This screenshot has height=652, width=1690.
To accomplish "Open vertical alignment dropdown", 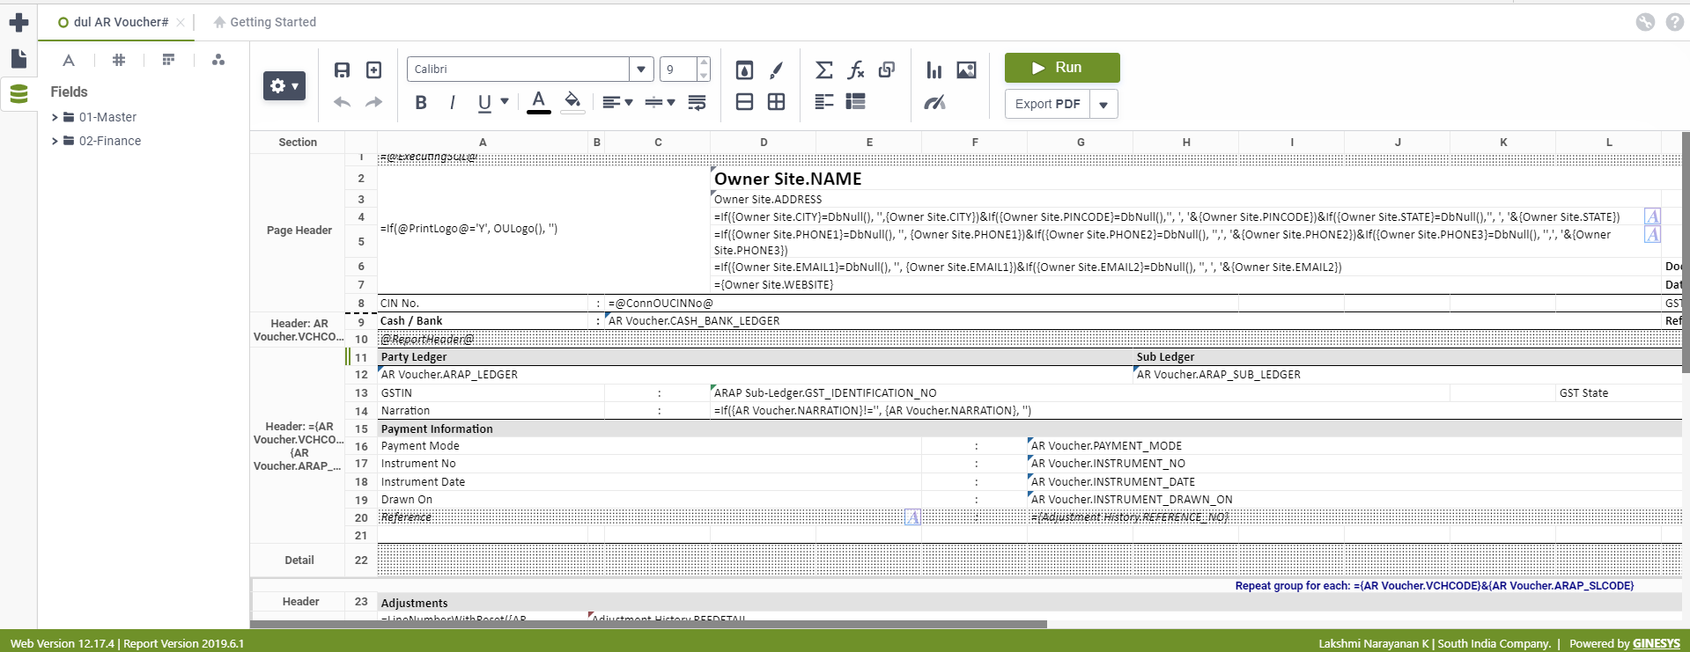I will point(660,102).
